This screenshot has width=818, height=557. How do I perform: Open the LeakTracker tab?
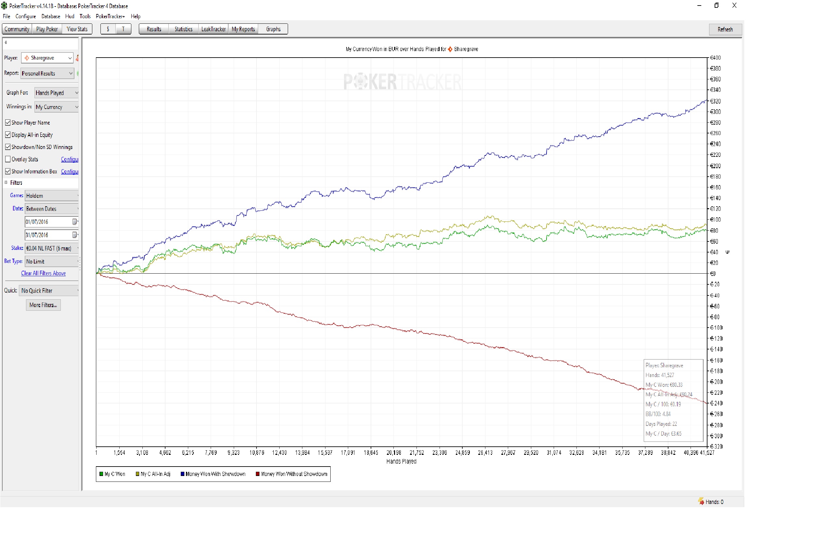tap(213, 29)
